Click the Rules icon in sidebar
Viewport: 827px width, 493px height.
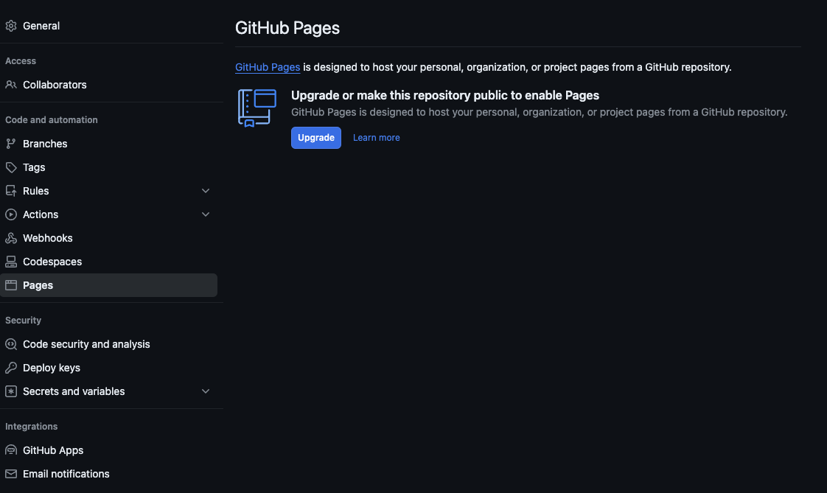(11, 191)
